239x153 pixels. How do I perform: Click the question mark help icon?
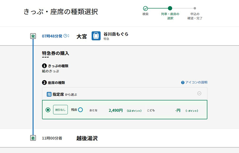coord(183,82)
